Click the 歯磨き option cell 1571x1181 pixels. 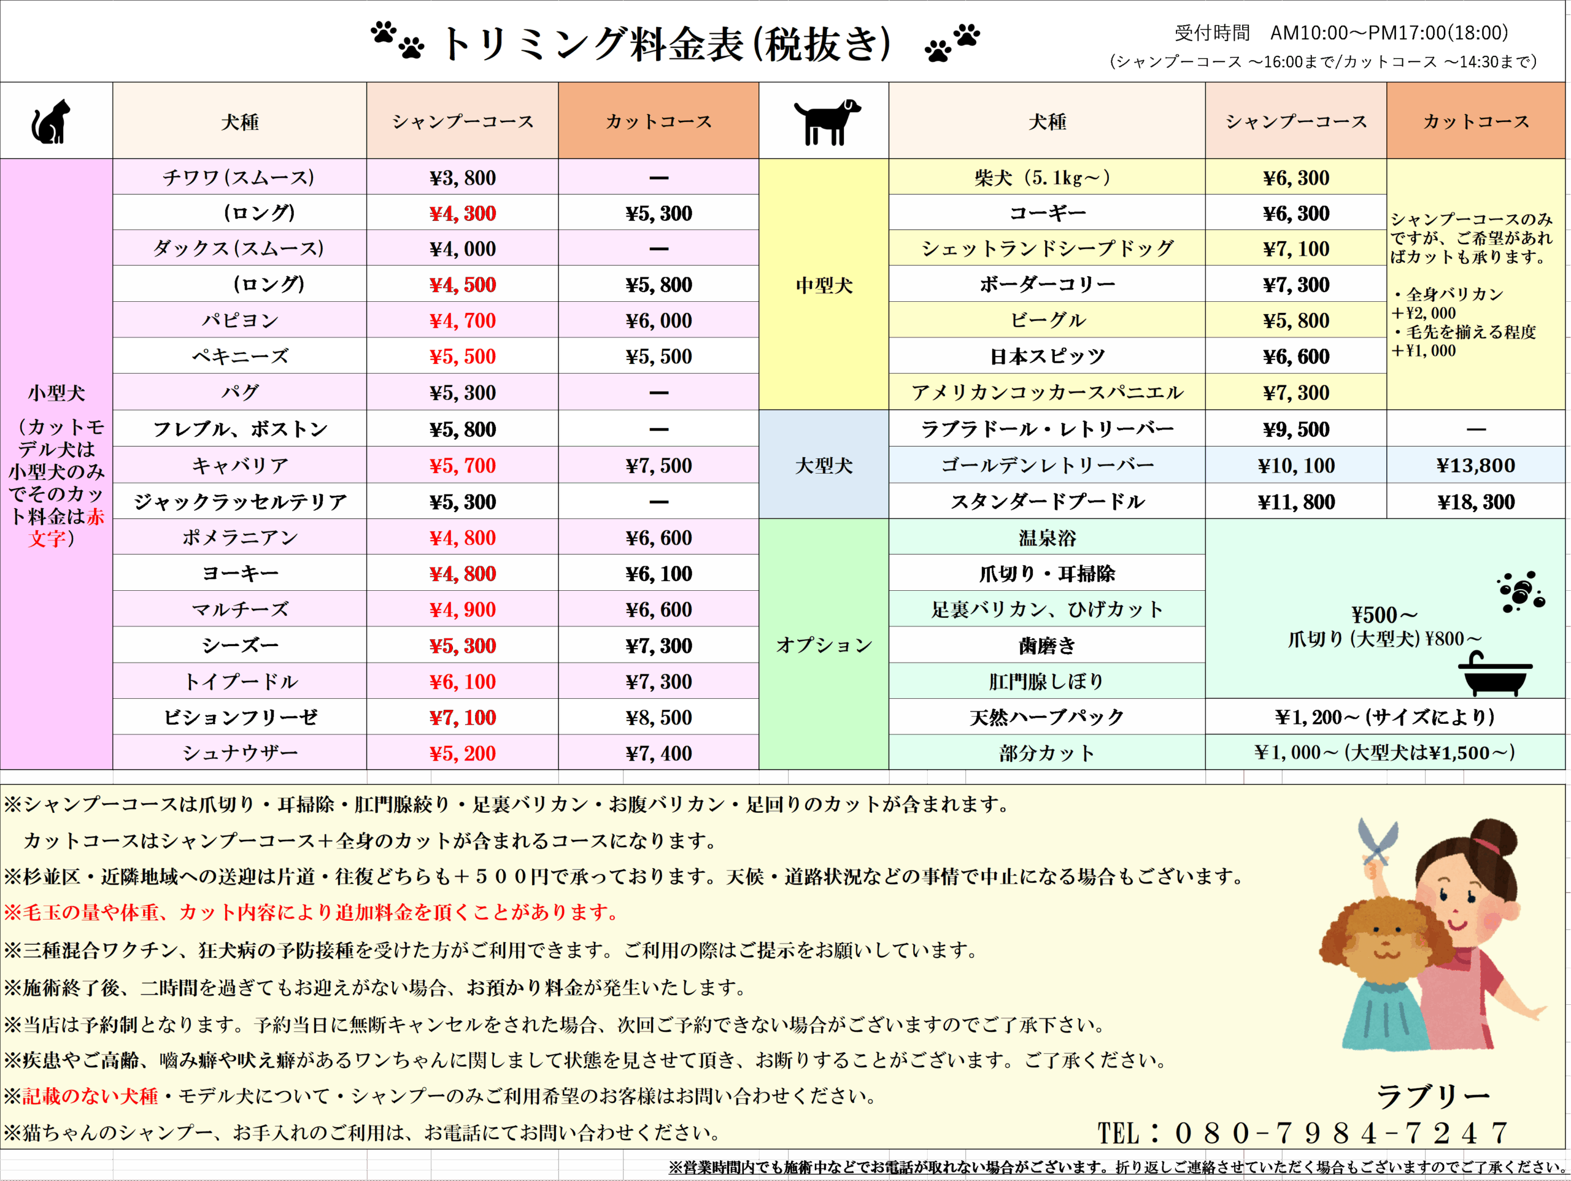[x=1047, y=645]
